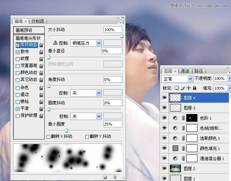Open the 钢笔压力 control dropdown
The height and width of the screenshot is (181, 231).
pos(99,43)
